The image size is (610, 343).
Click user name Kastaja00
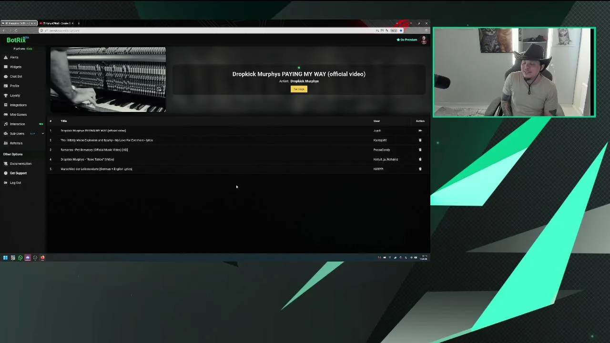(380, 140)
